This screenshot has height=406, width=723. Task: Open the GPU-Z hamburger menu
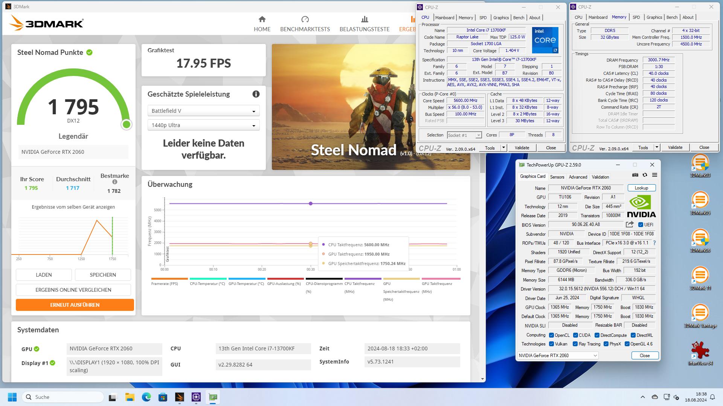654,175
